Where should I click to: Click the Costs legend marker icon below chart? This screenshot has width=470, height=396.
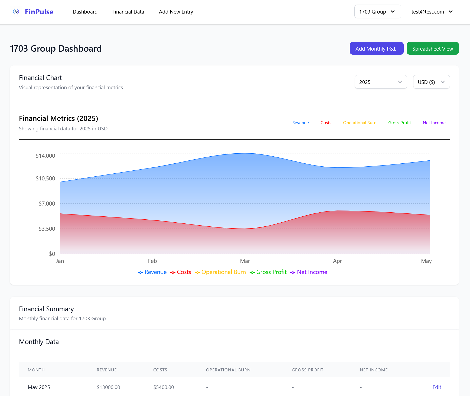[173, 272]
